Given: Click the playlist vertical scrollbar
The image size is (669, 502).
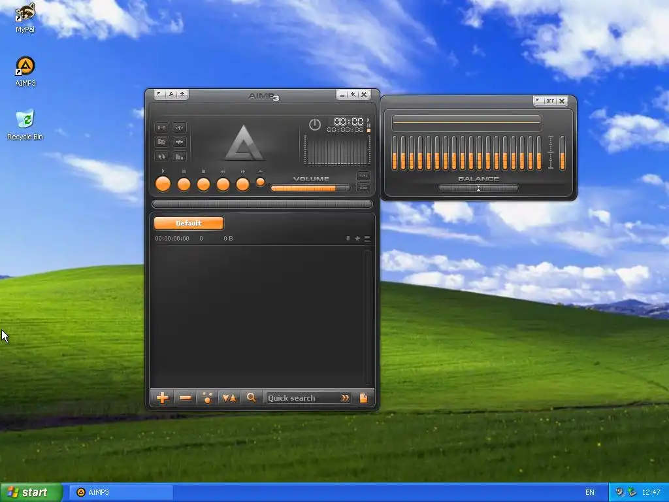Looking at the screenshot, I should tap(367, 317).
